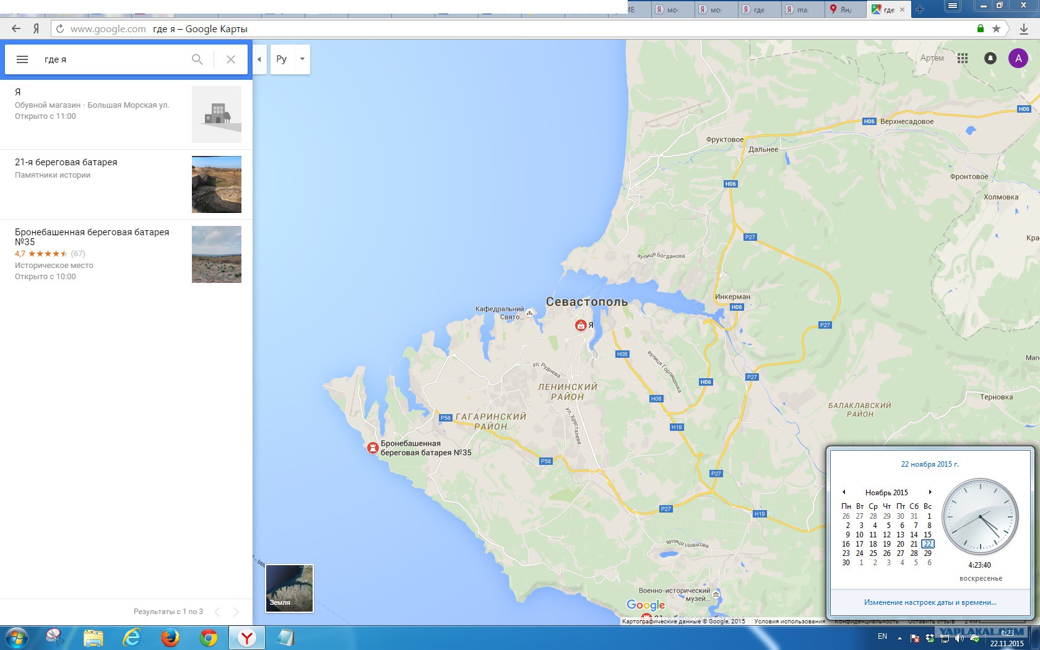The width and height of the screenshot is (1040, 650).
Task: Click the Инкерман label on the map
Action: point(732,297)
